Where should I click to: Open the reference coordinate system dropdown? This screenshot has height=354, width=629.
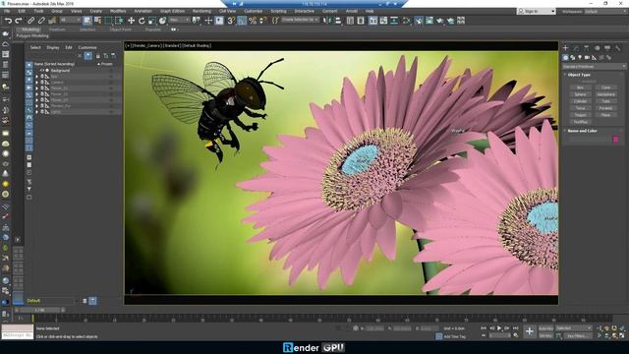(179, 20)
